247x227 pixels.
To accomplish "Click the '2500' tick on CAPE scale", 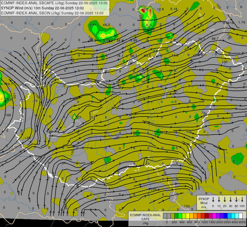I will click(x=227, y=222).
